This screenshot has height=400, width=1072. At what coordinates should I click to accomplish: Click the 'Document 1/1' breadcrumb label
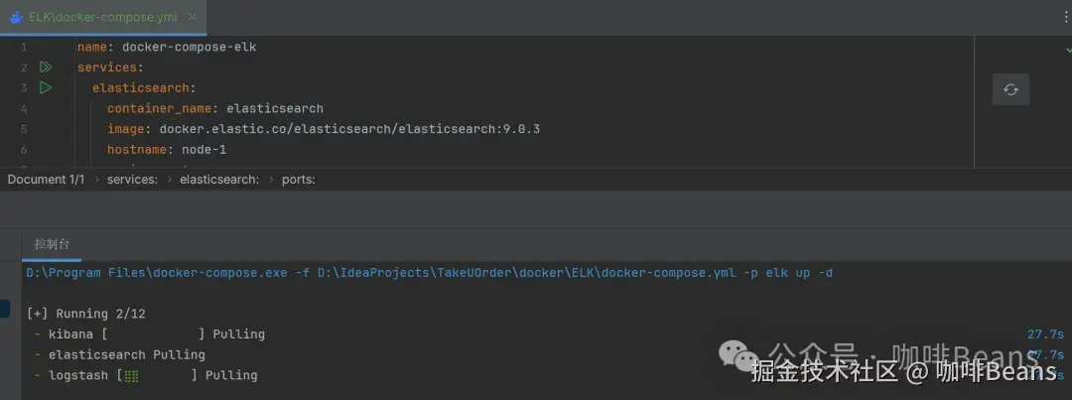[x=47, y=180]
